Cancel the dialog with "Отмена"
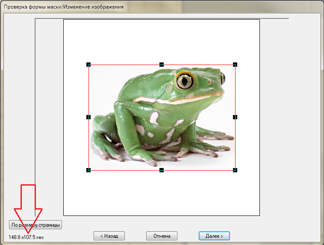The height and width of the screenshot is (245, 324). pos(162,236)
